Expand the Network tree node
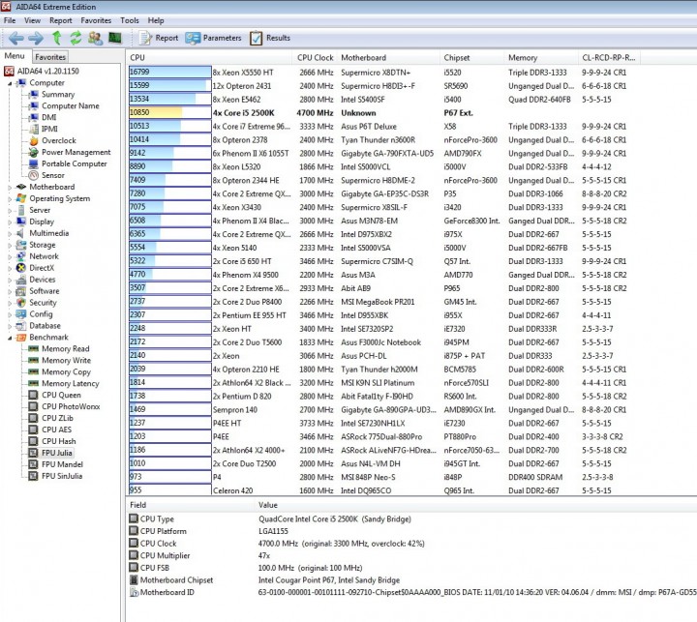Image resolution: width=697 pixels, height=622 pixels. pos(10,256)
